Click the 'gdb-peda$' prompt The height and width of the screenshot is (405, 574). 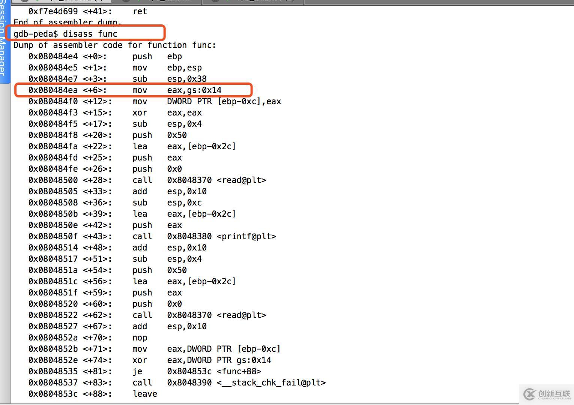(x=36, y=34)
